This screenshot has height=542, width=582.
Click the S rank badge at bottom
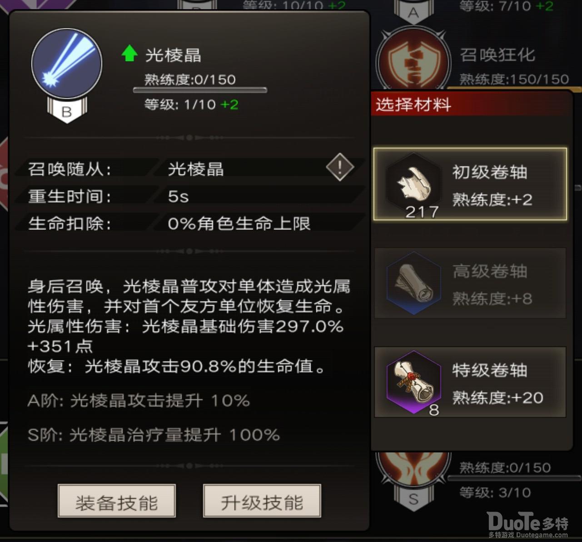413,498
